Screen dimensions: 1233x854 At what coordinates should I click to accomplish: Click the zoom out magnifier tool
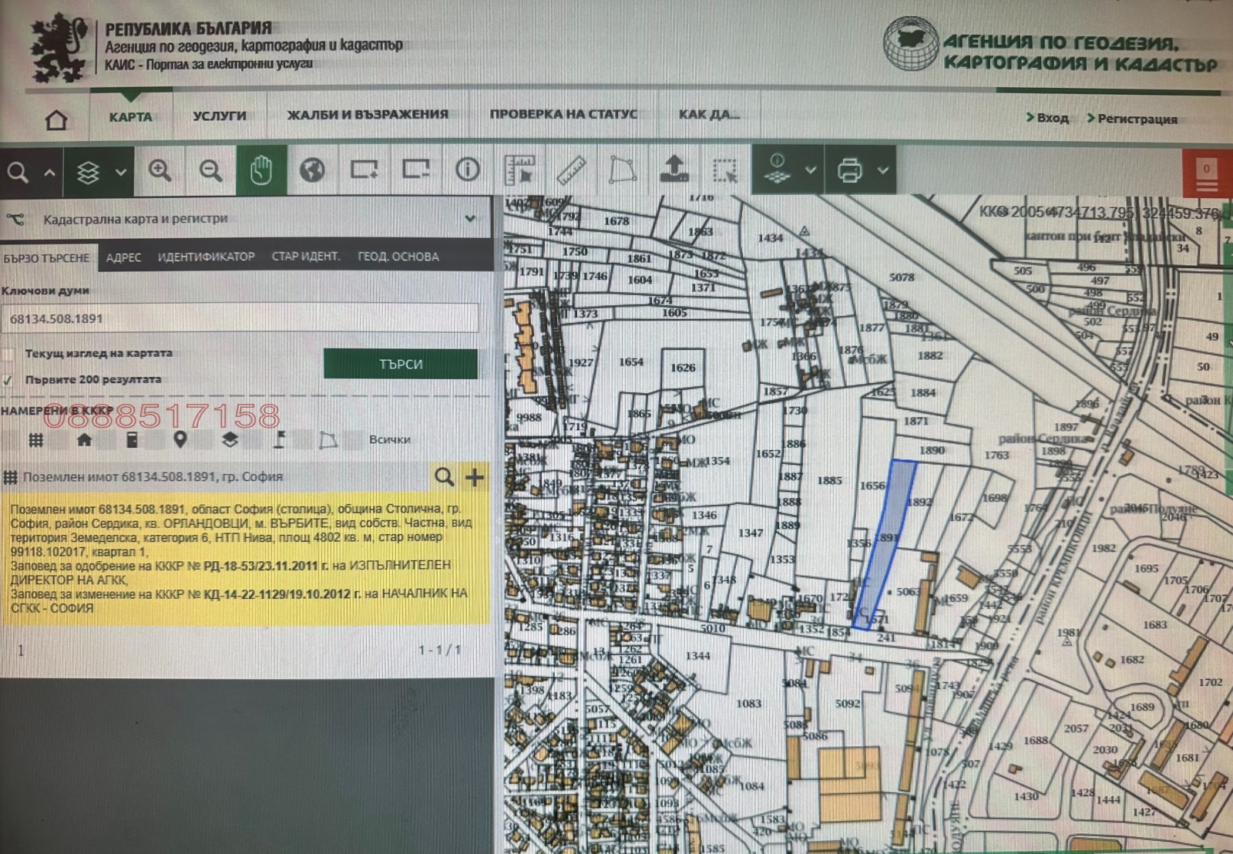[x=211, y=171]
